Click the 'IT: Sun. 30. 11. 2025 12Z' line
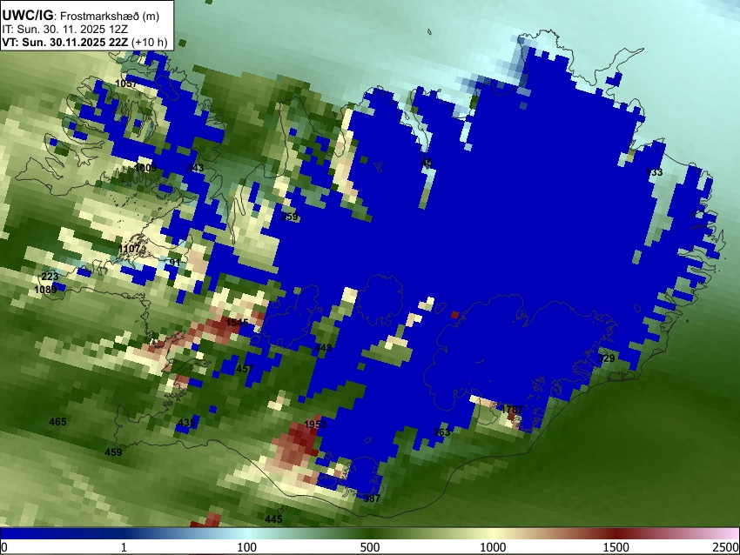 [65, 30]
